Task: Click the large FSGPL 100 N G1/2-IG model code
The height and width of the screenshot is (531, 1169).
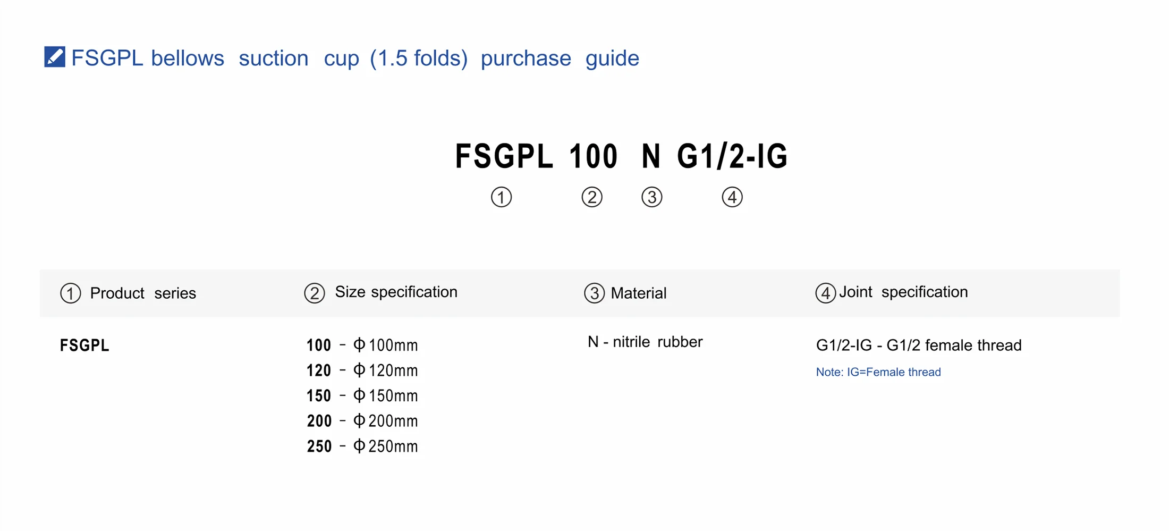Action: click(x=621, y=156)
